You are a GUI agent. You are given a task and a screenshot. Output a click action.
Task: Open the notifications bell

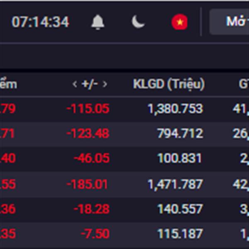(x=98, y=22)
